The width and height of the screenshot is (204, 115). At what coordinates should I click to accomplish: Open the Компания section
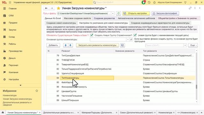(x=13, y=72)
